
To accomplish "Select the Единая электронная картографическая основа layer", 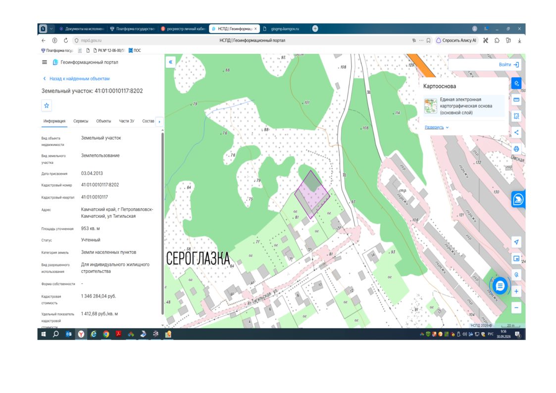I will pyautogui.click(x=464, y=106).
